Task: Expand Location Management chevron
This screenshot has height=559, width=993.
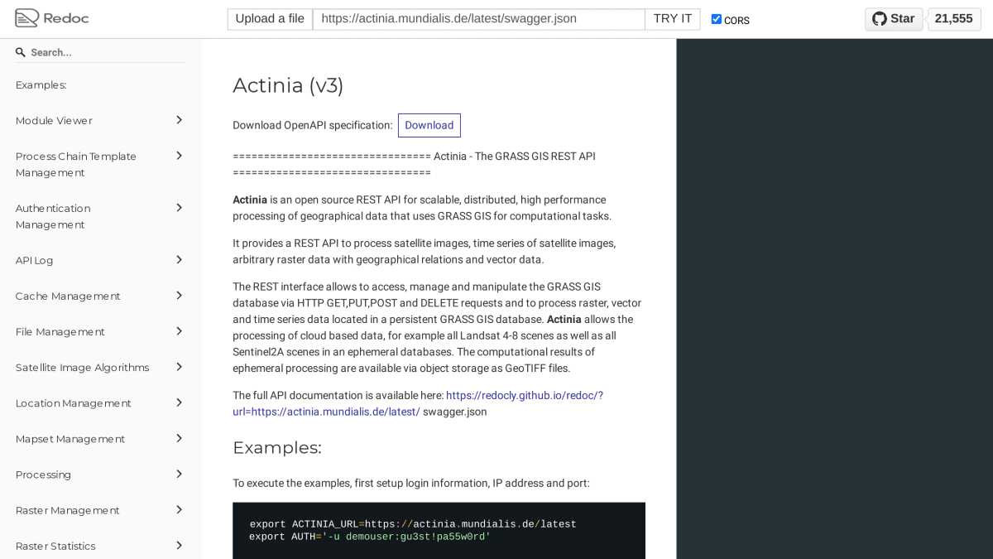Action: tap(179, 402)
